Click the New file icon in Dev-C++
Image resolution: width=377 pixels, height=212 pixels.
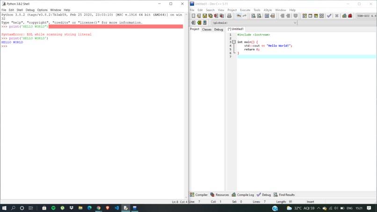coord(193,16)
